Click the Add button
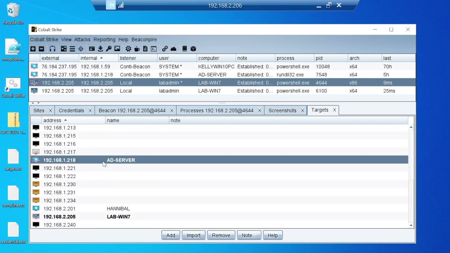This screenshot has width=450, height=253. tap(171, 235)
